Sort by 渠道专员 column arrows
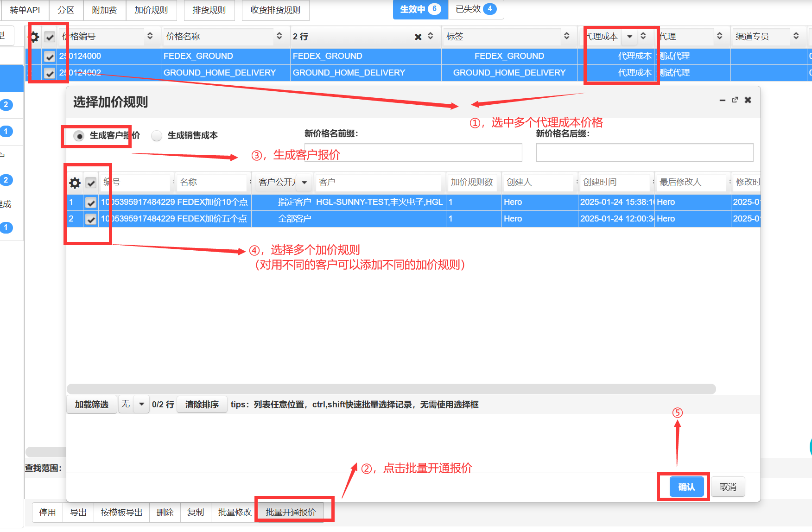This screenshot has height=532, width=812. tap(796, 36)
